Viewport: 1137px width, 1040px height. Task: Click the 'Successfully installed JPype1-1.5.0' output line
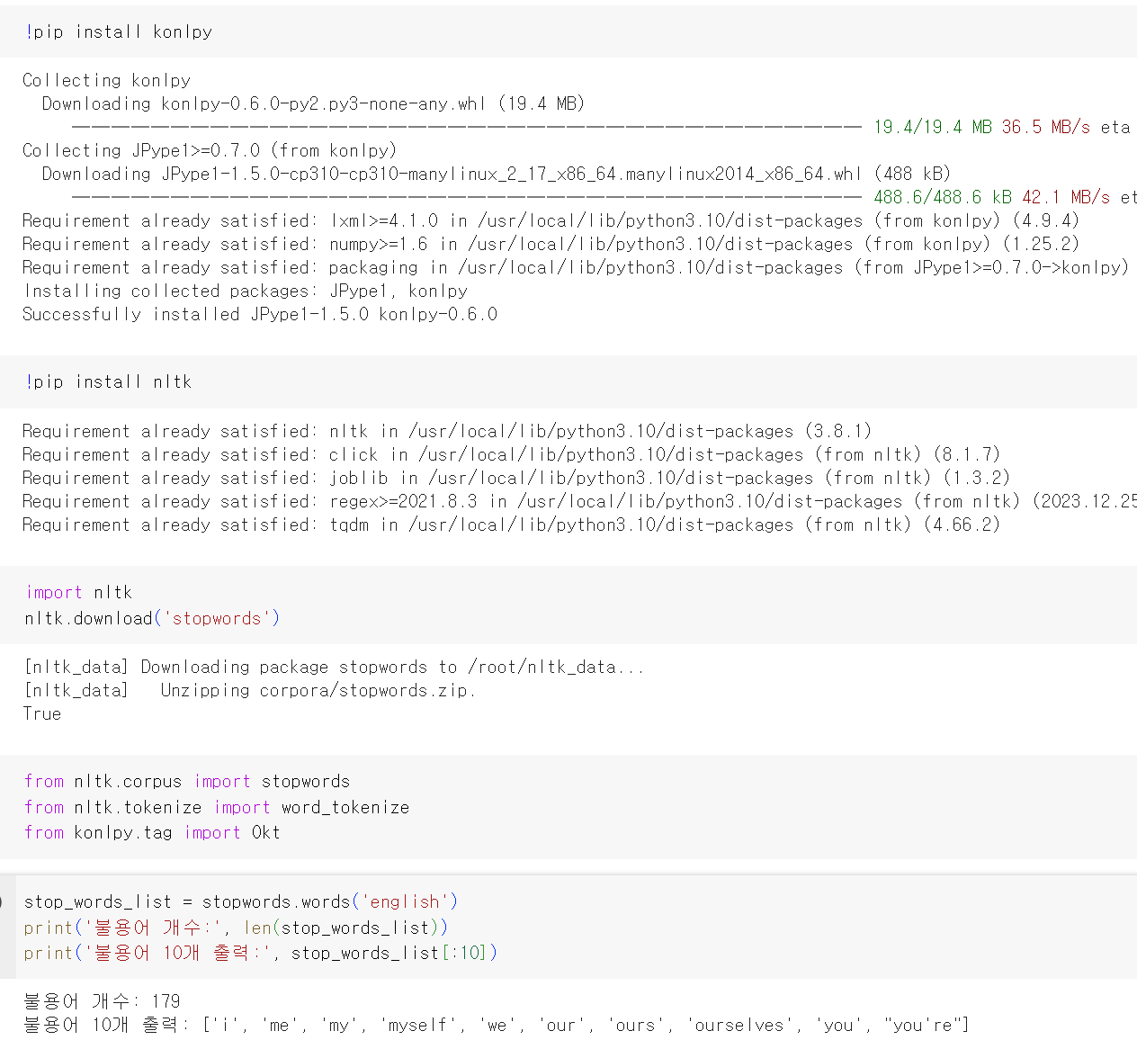point(260,314)
